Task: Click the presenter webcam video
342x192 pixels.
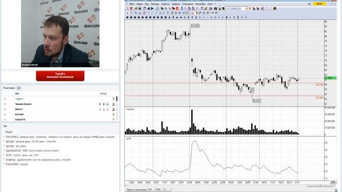Action: pos(60,34)
